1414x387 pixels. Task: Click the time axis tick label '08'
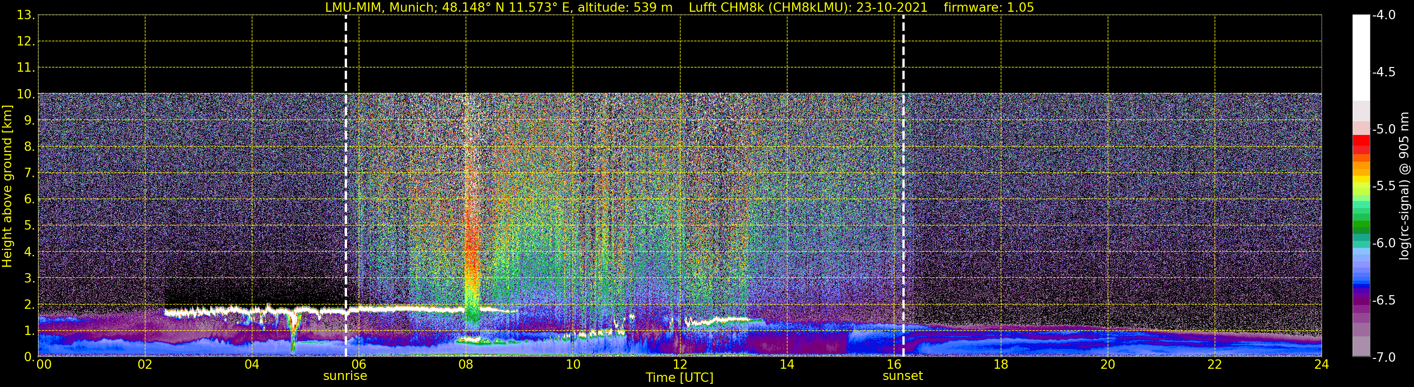[x=466, y=365]
